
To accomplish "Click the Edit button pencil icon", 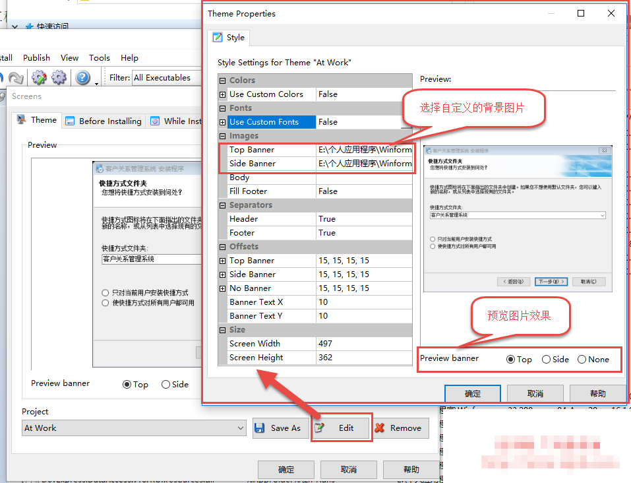I will (x=319, y=428).
